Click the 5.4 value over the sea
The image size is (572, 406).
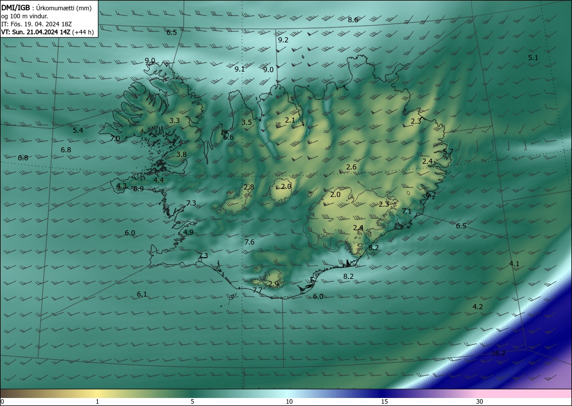point(78,131)
